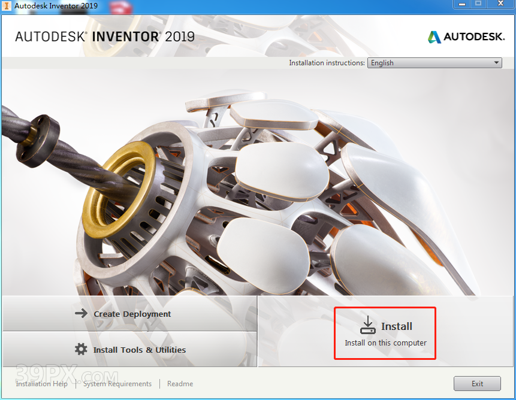The height and width of the screenshot is (400, 516).
Task: Click the Autodesk logo icon
Action: click(x=434, y=37)
